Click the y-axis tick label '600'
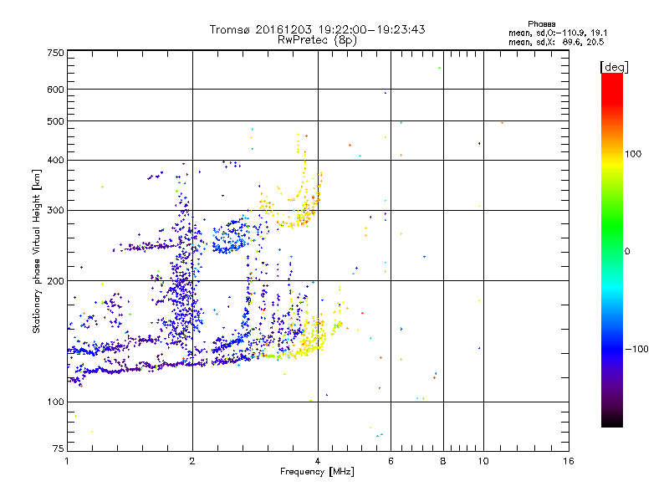This screenshot has height=502, width=669. (x=55, y=90)
